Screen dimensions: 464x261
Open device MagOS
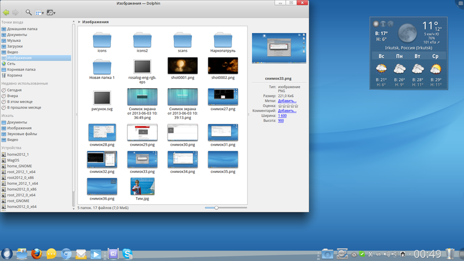click(x=13, y=161)
